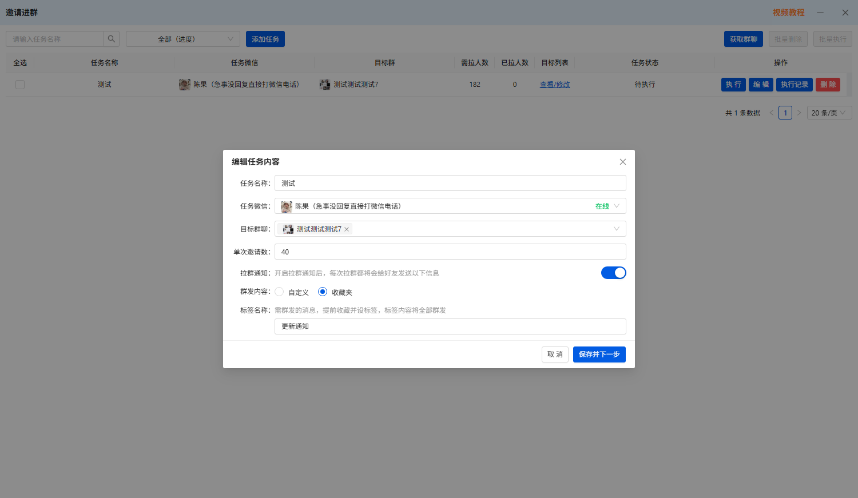Click the red 删除 button
Viewport: 858px width, 498px height.
tap(828, 85)
